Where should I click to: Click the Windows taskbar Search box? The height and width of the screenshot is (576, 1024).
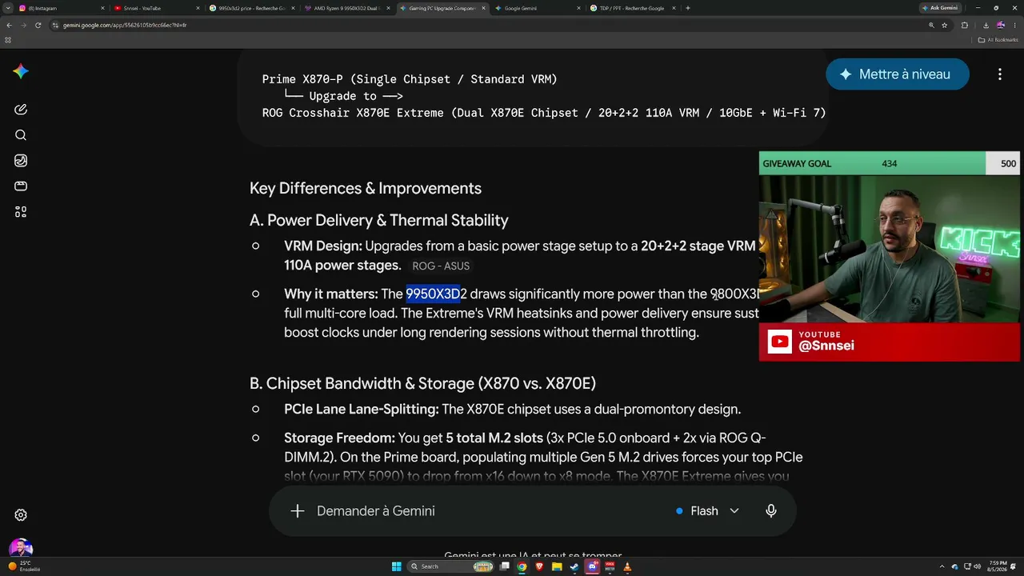(x=451, y=566)
